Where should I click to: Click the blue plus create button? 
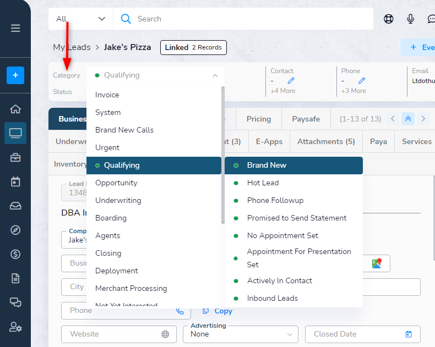(15, 75)
